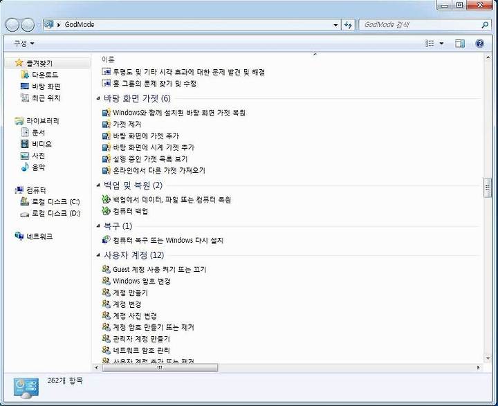The width and height of the screenshot is (498, 406).
Task: Select Windows 암호 변경 entry
Action: point(142,281)
